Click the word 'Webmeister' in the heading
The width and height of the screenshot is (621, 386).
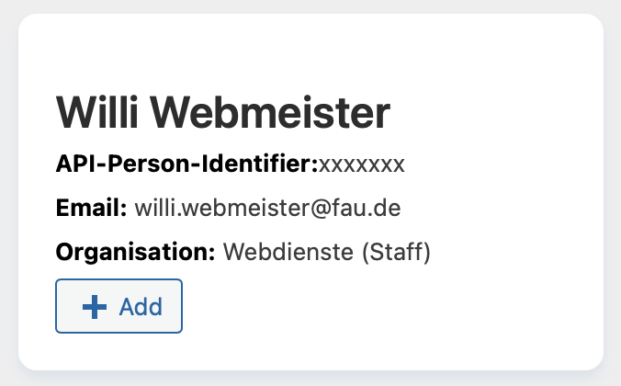(270, 112)
